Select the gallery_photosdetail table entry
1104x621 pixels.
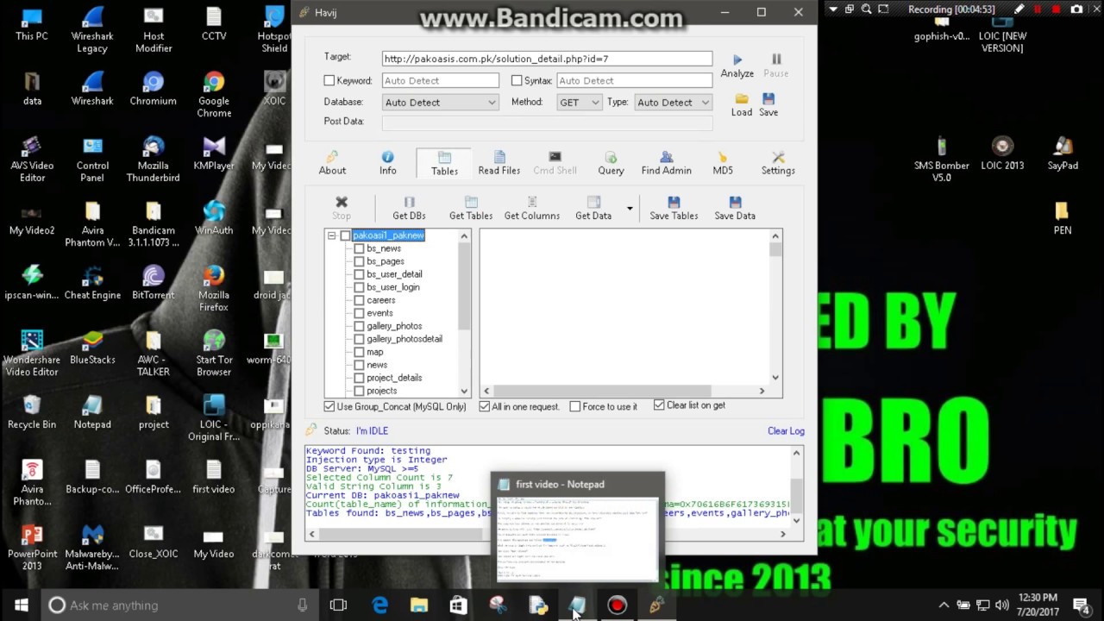pos(405,339)
